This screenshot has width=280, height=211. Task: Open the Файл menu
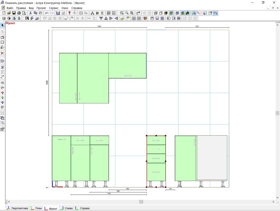point(10,8)
